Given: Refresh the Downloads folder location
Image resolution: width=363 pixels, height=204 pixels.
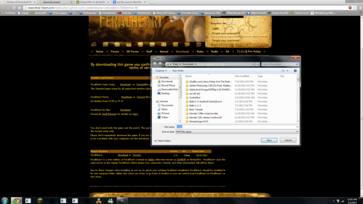Looking at the screenshot, I should coord(257,64).
